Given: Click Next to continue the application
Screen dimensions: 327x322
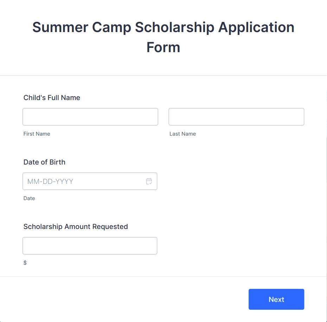Looking at the screenshot, I should click(x=276, y=299).
